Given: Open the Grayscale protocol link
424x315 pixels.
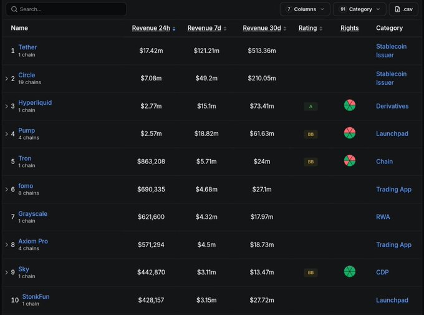Looking at the screenshot, I should (x=32, y=214).
